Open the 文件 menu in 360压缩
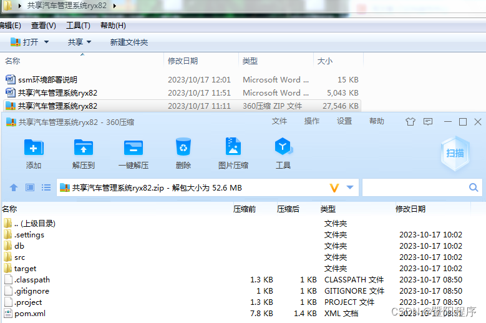This screenshot has height=323, width=486. 279,121
